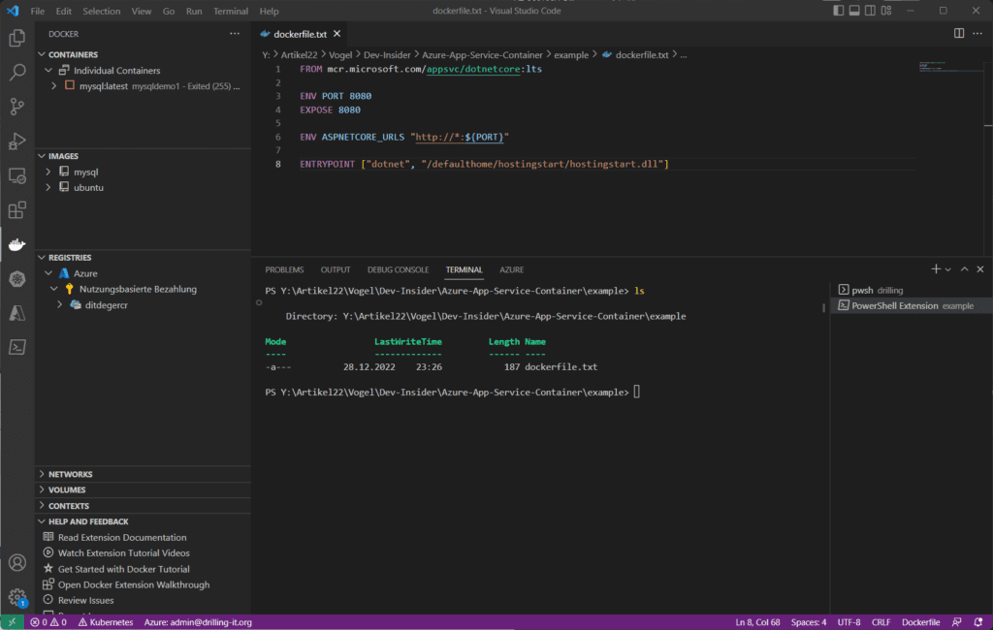The height and width of the screenshot is (630, 993).
Task: Expand the CONTEXTS section
Action: pyautogui.click(x=42, y=506)
